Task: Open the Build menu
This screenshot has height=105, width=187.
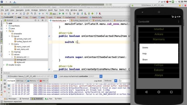Action: tap(51, 10)
